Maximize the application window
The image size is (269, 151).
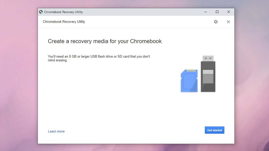(x=217, y=12)
